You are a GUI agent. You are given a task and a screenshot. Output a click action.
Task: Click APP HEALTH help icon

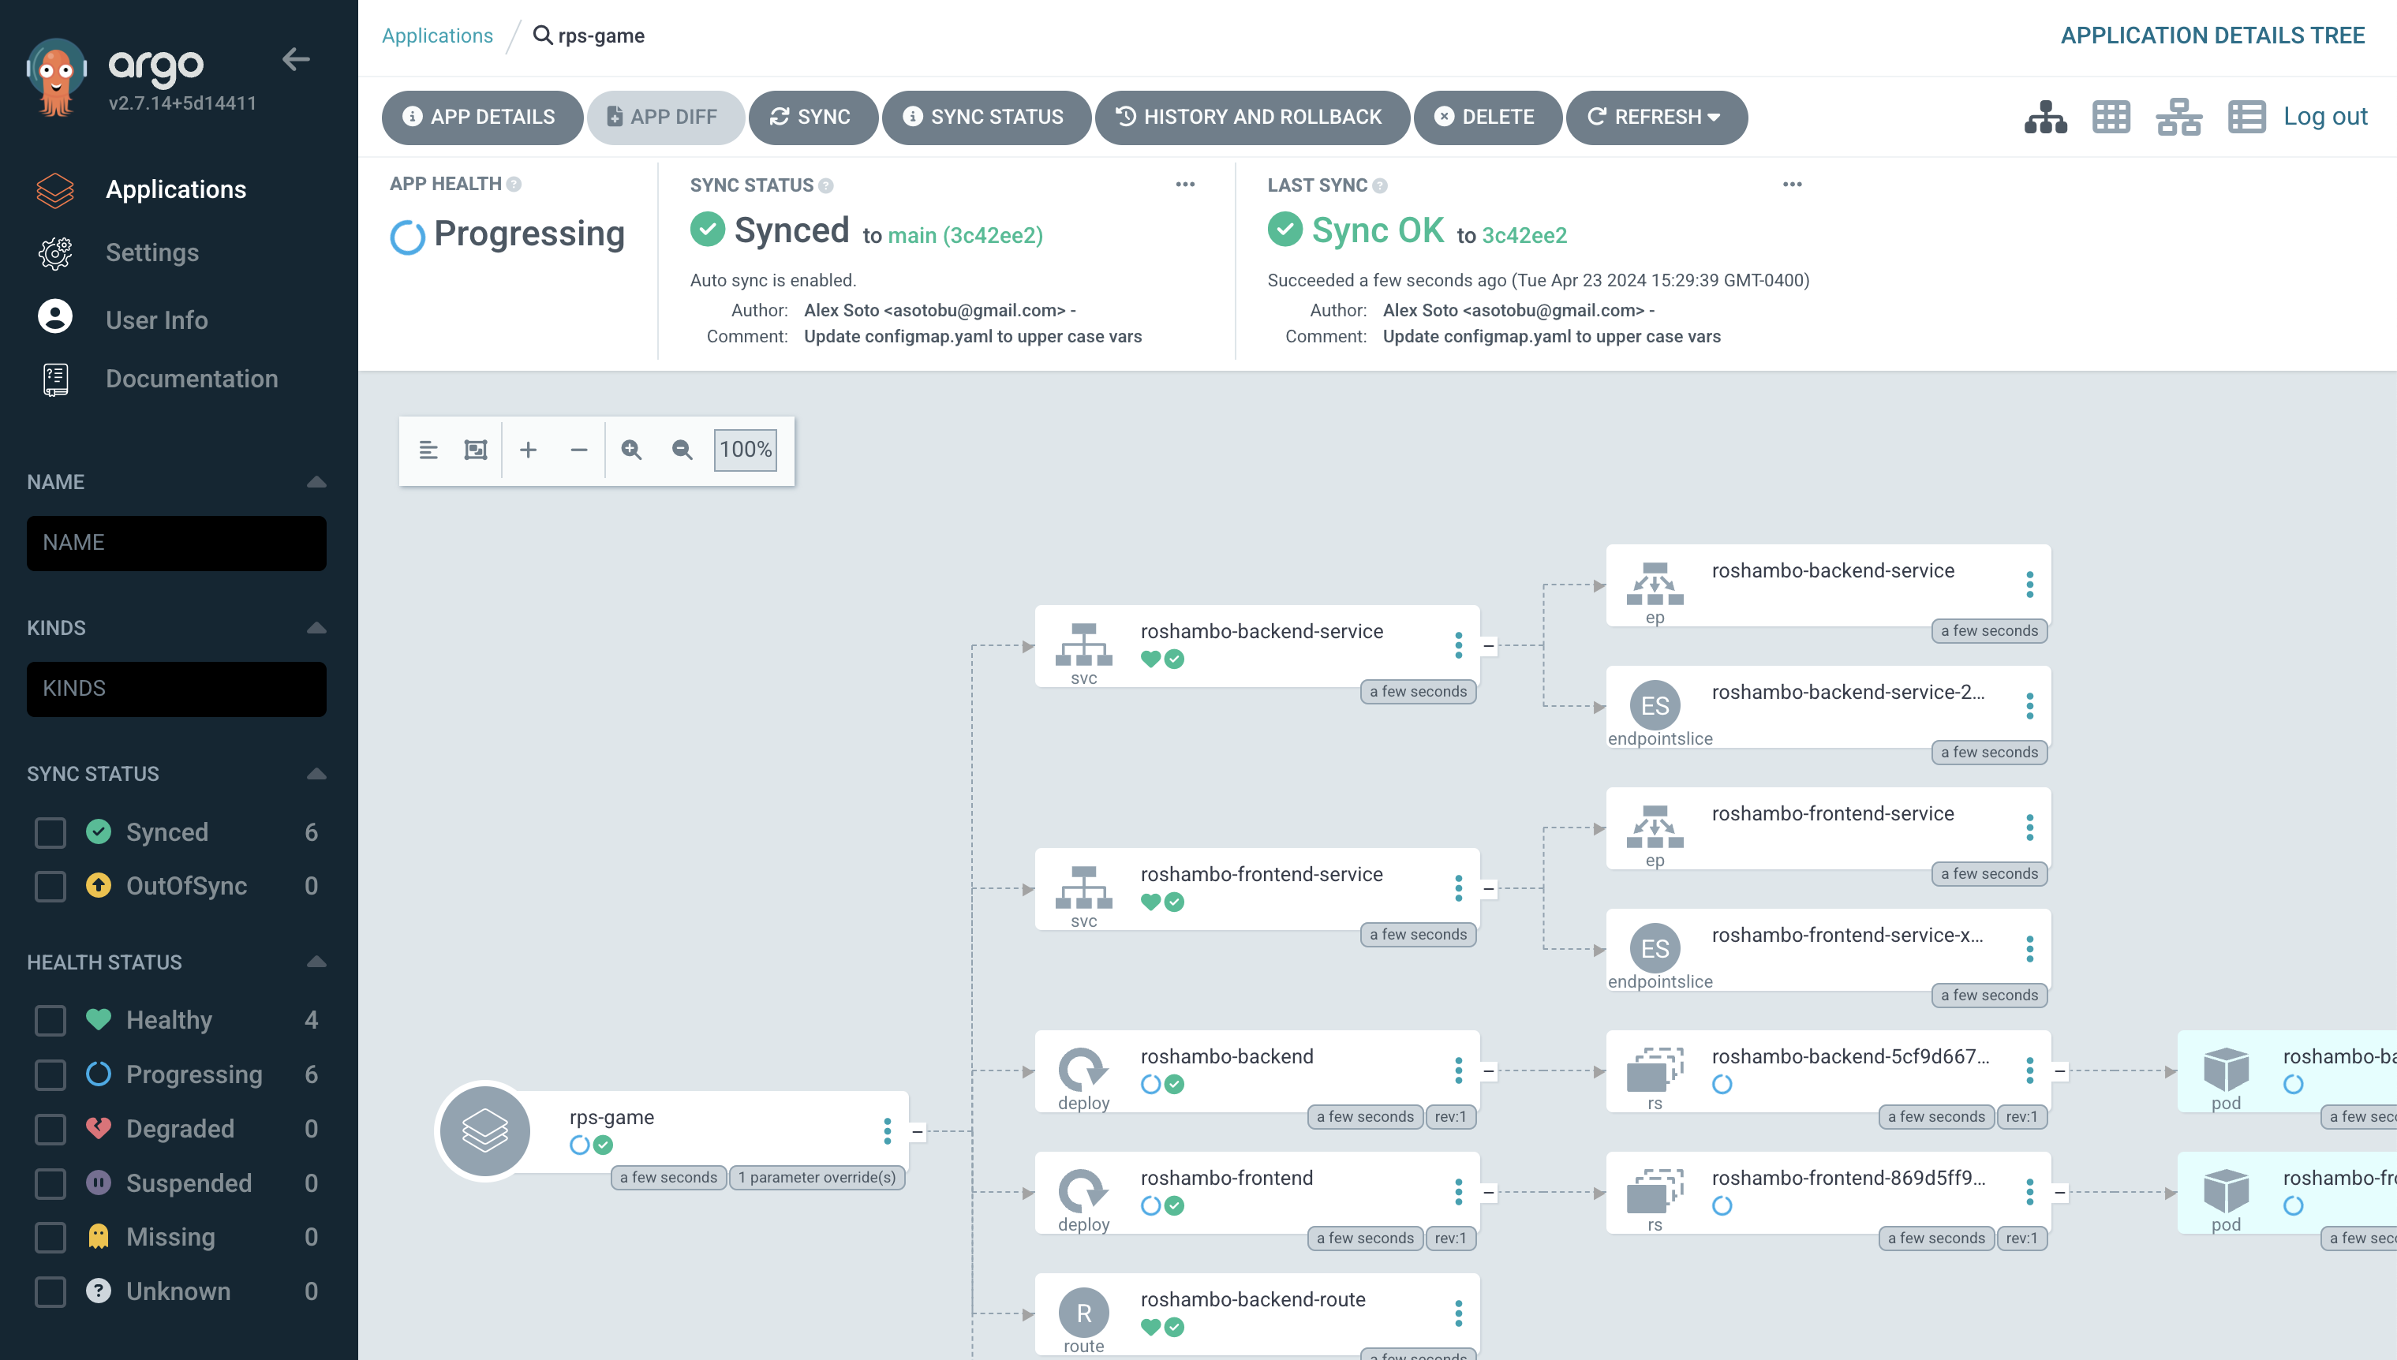[514, 184]
